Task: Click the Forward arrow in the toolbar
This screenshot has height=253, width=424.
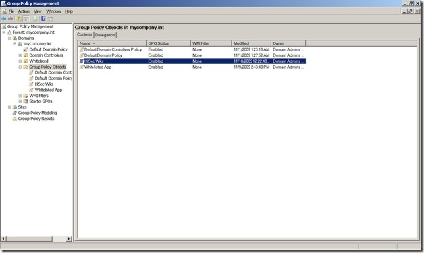Action: (11, 19)
